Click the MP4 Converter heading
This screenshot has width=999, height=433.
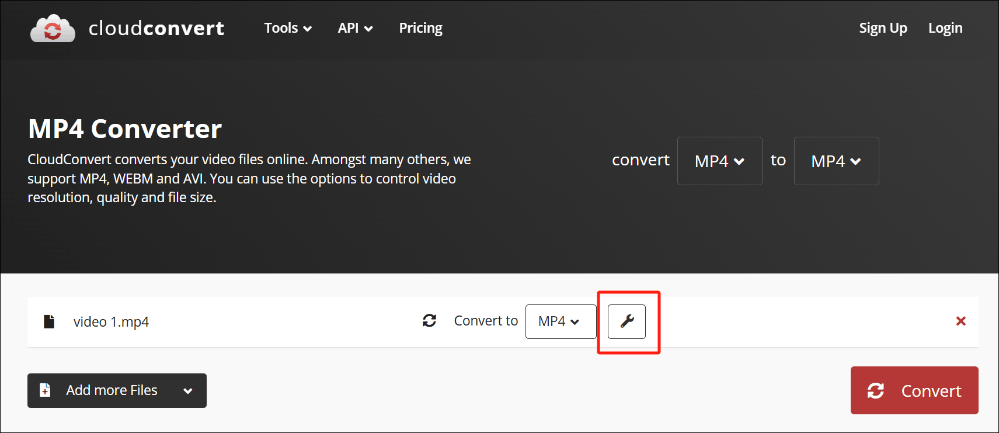125,129
